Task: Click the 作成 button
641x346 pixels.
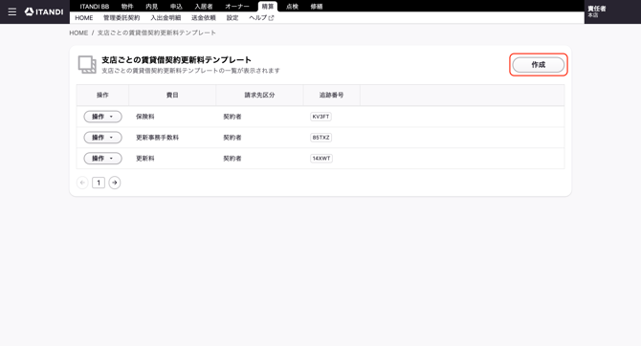Action: (x=539, y=65)
